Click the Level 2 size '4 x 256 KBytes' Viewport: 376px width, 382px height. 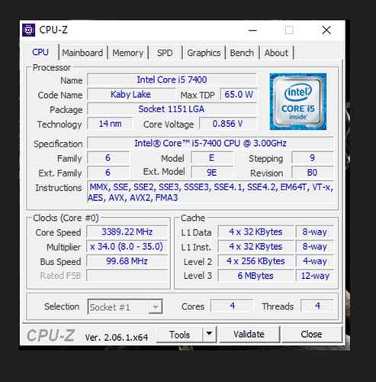[x=255, y=261]
